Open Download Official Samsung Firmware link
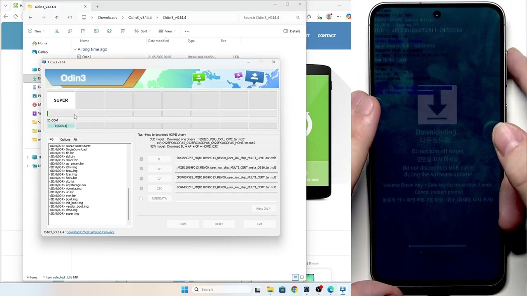The width and height of the screenshot is (527, 296). pos(90,232)
